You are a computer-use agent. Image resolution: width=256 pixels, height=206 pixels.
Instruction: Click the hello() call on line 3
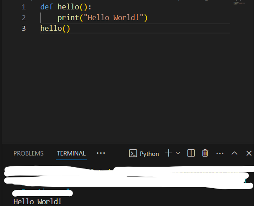(55, 29)
